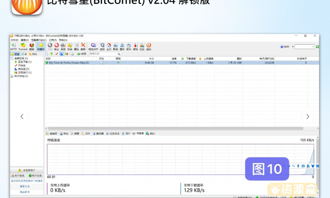The width and height of the screenshot is (330, 198).
Task: Switch to the star channel sidebar tab
Action: pyautogui.click(x=15, y=54)
